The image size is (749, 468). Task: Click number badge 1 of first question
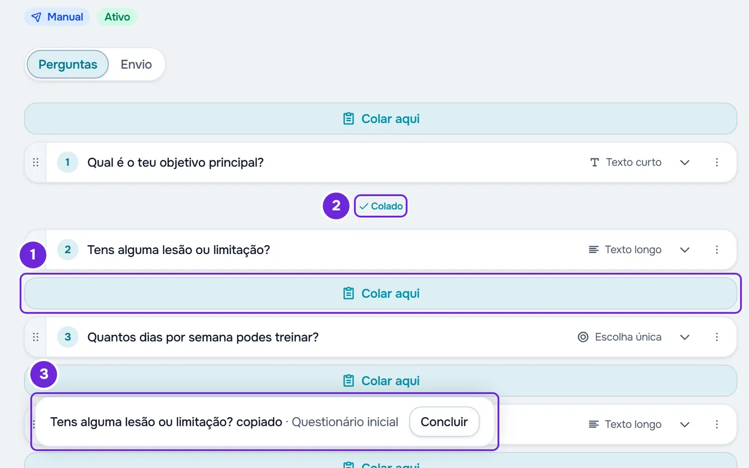click(x=67, y=163)
